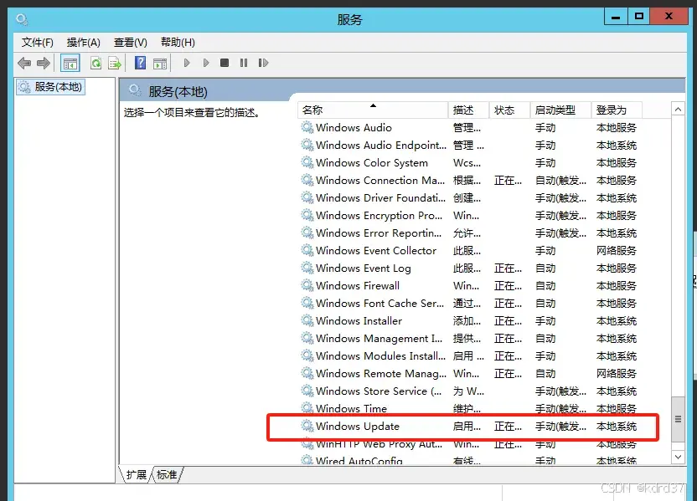Select 服务(本地) in the left tree
697x501 pixels.
tap(50, 86)
